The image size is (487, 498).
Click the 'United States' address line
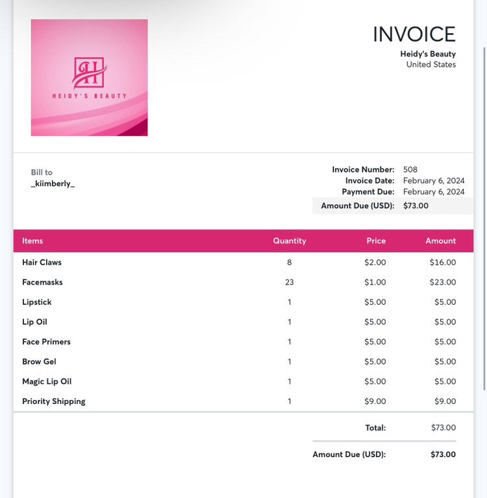pos(431,64)
